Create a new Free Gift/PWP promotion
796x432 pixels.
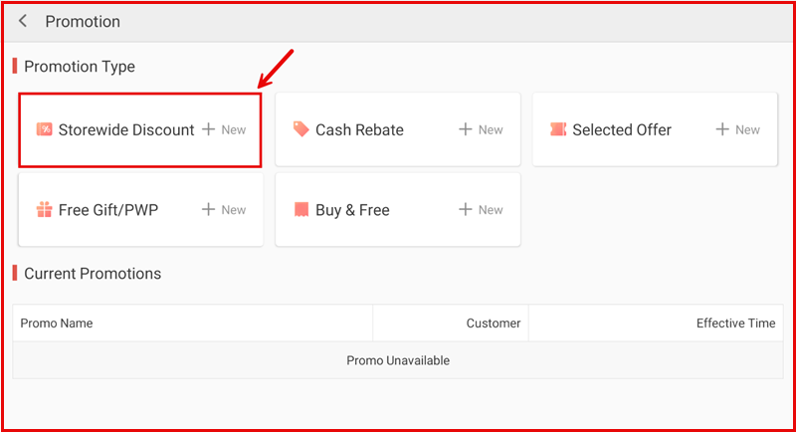pyautogui.click(x=224, y=210)
